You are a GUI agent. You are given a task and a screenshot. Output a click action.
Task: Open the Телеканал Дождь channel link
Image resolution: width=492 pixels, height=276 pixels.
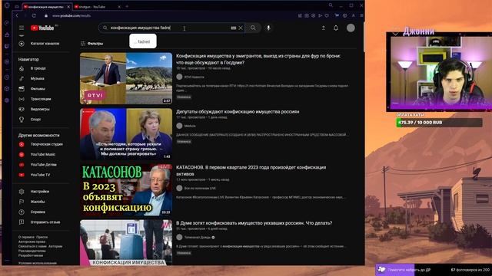point(197,237)
